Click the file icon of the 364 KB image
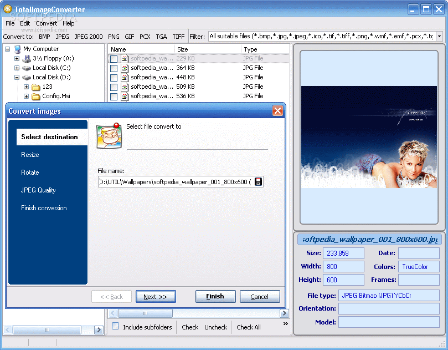Screen dimensions: 448x350 [x=125, y=68]
